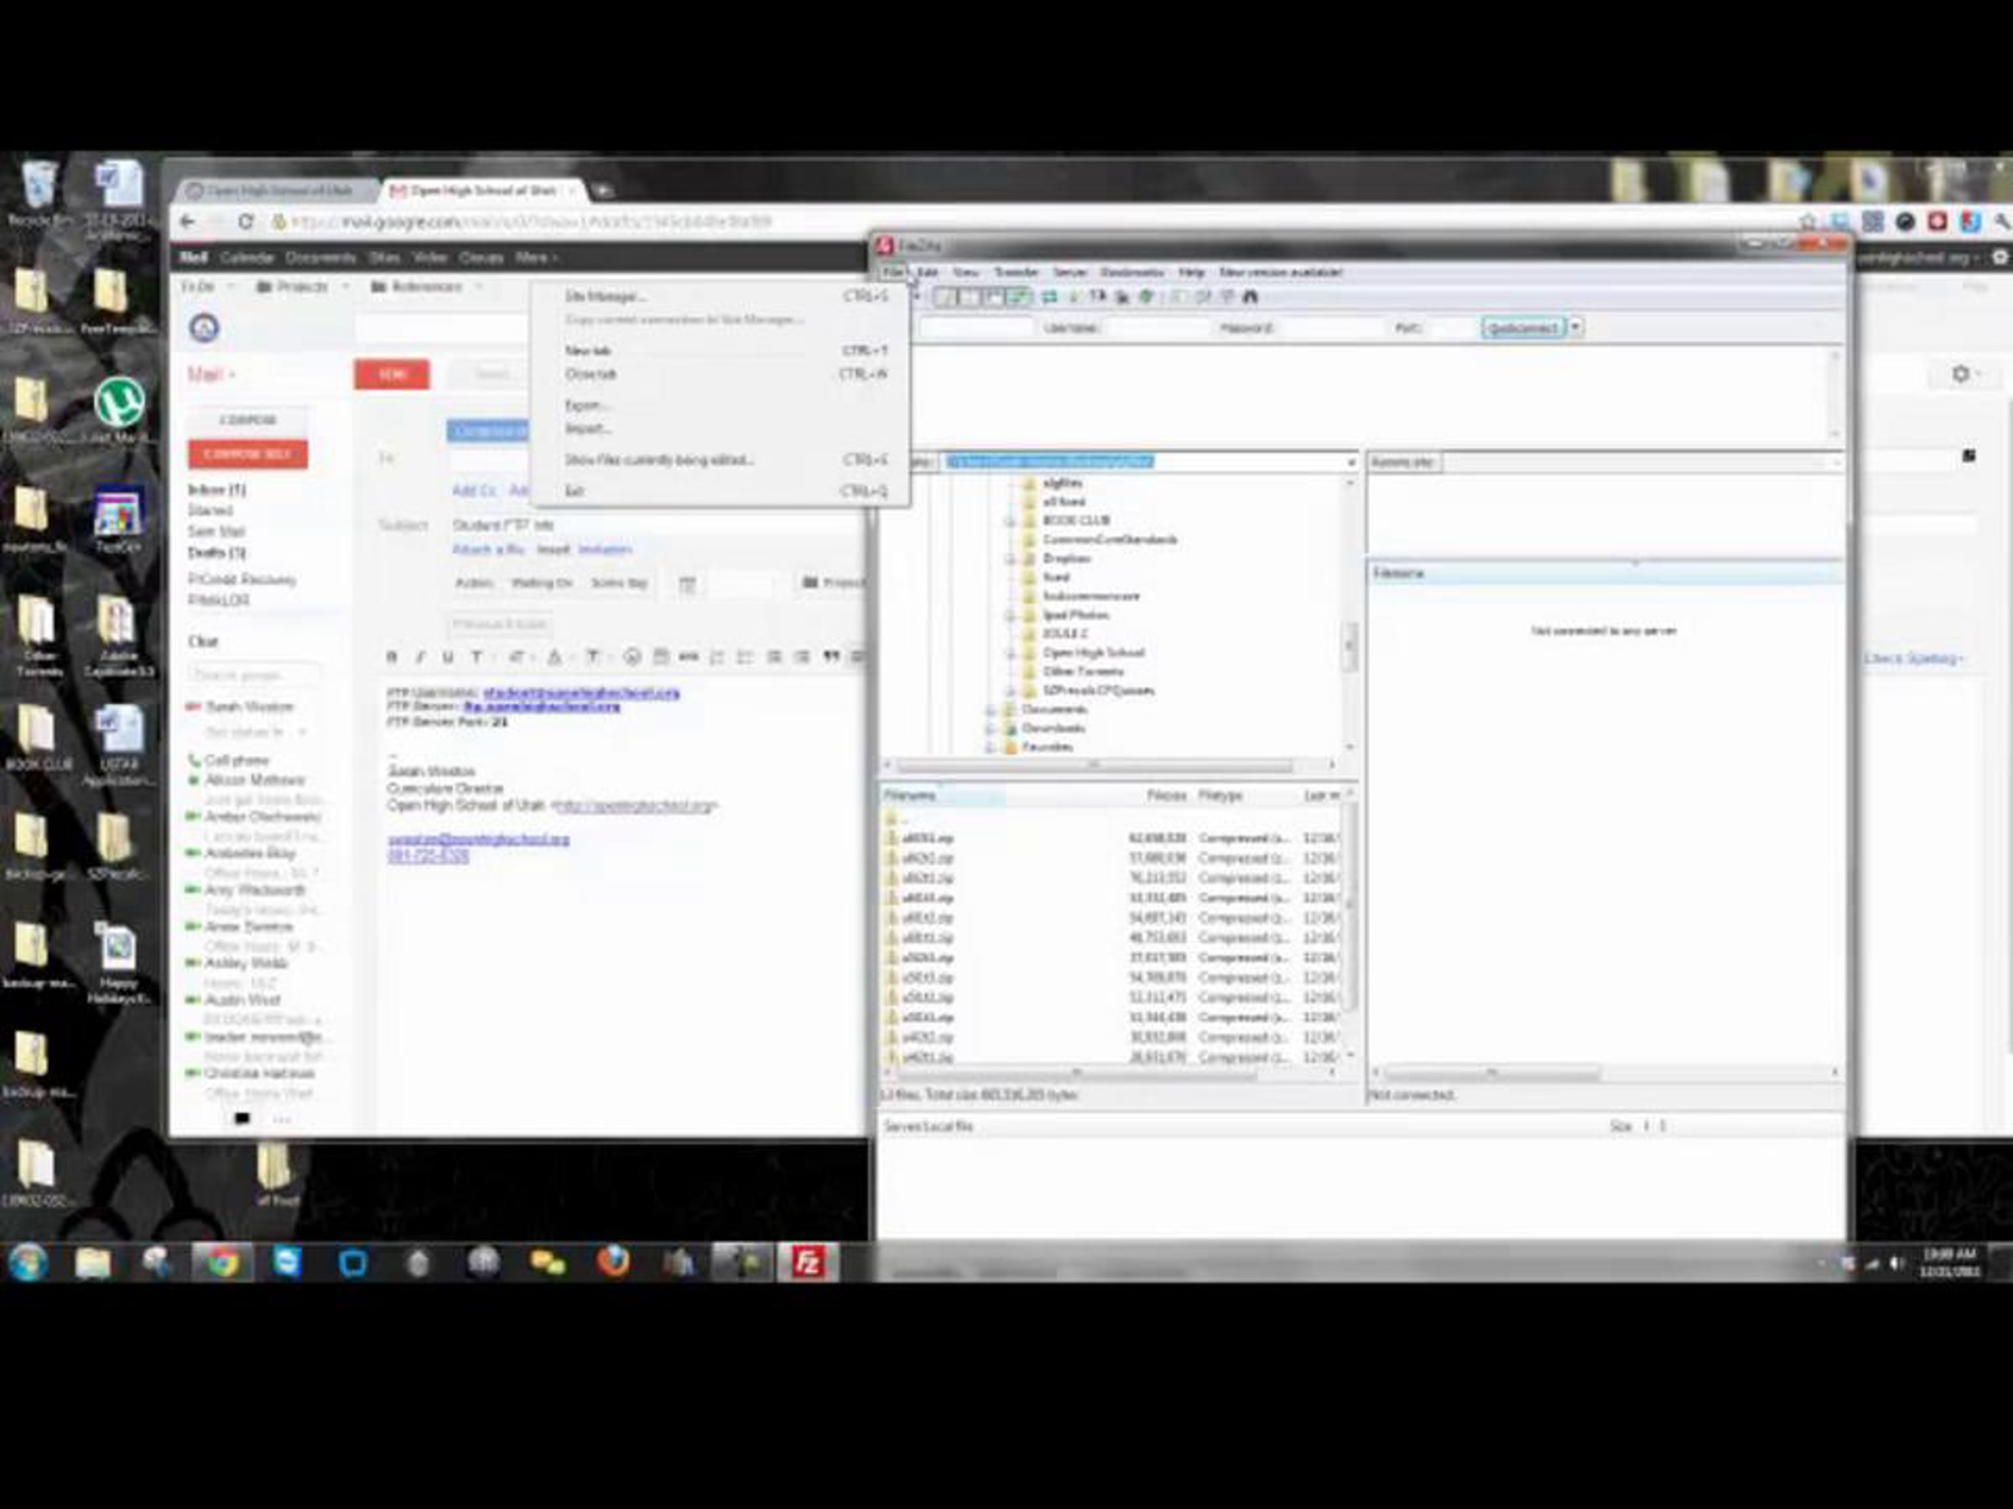Choose Export from the File menu
The image size is (2013, 1509).
[x=586, y=406]
